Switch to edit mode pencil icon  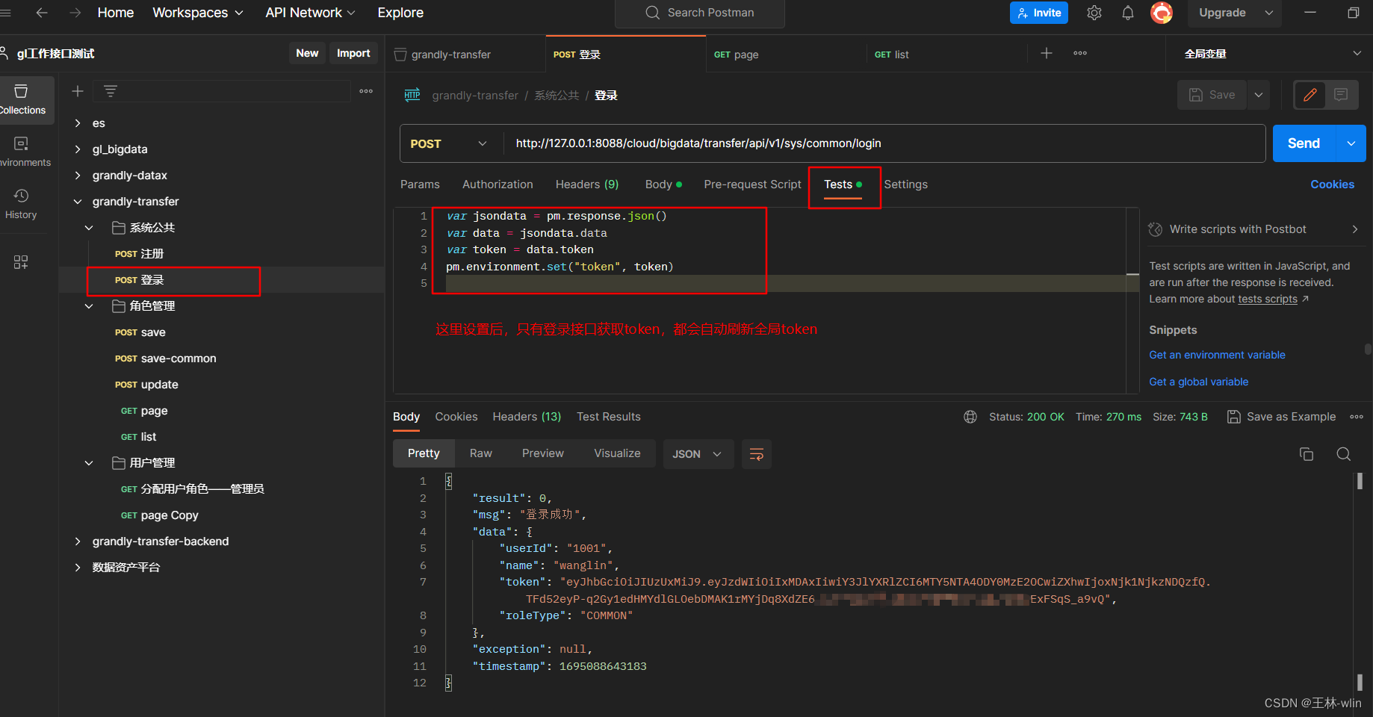point(1310,95)
